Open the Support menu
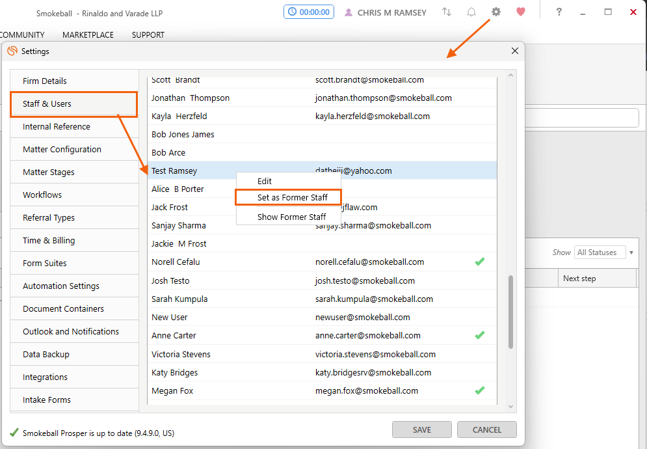This screenshot has width=647, height=449. click(x=148, y=35)
